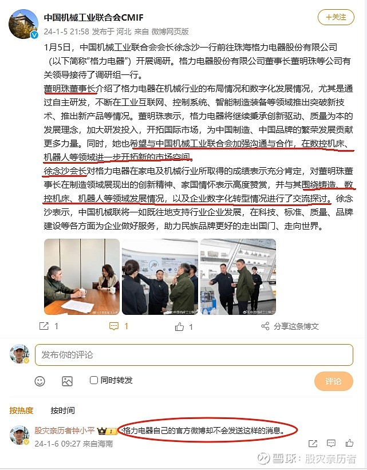
Task: Open the emoji picker smiley icon
Action: tap(40, 381)
